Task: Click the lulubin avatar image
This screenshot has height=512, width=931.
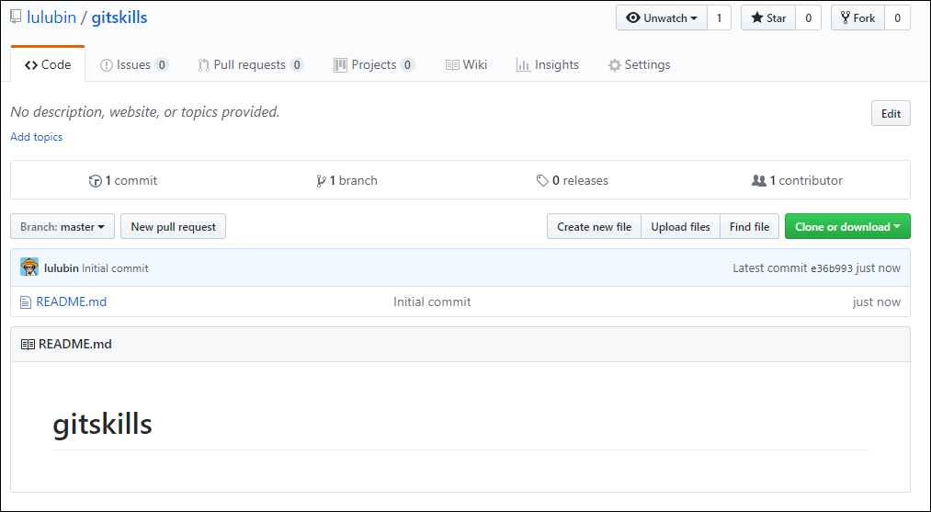Action: click(x=29, y=267)
